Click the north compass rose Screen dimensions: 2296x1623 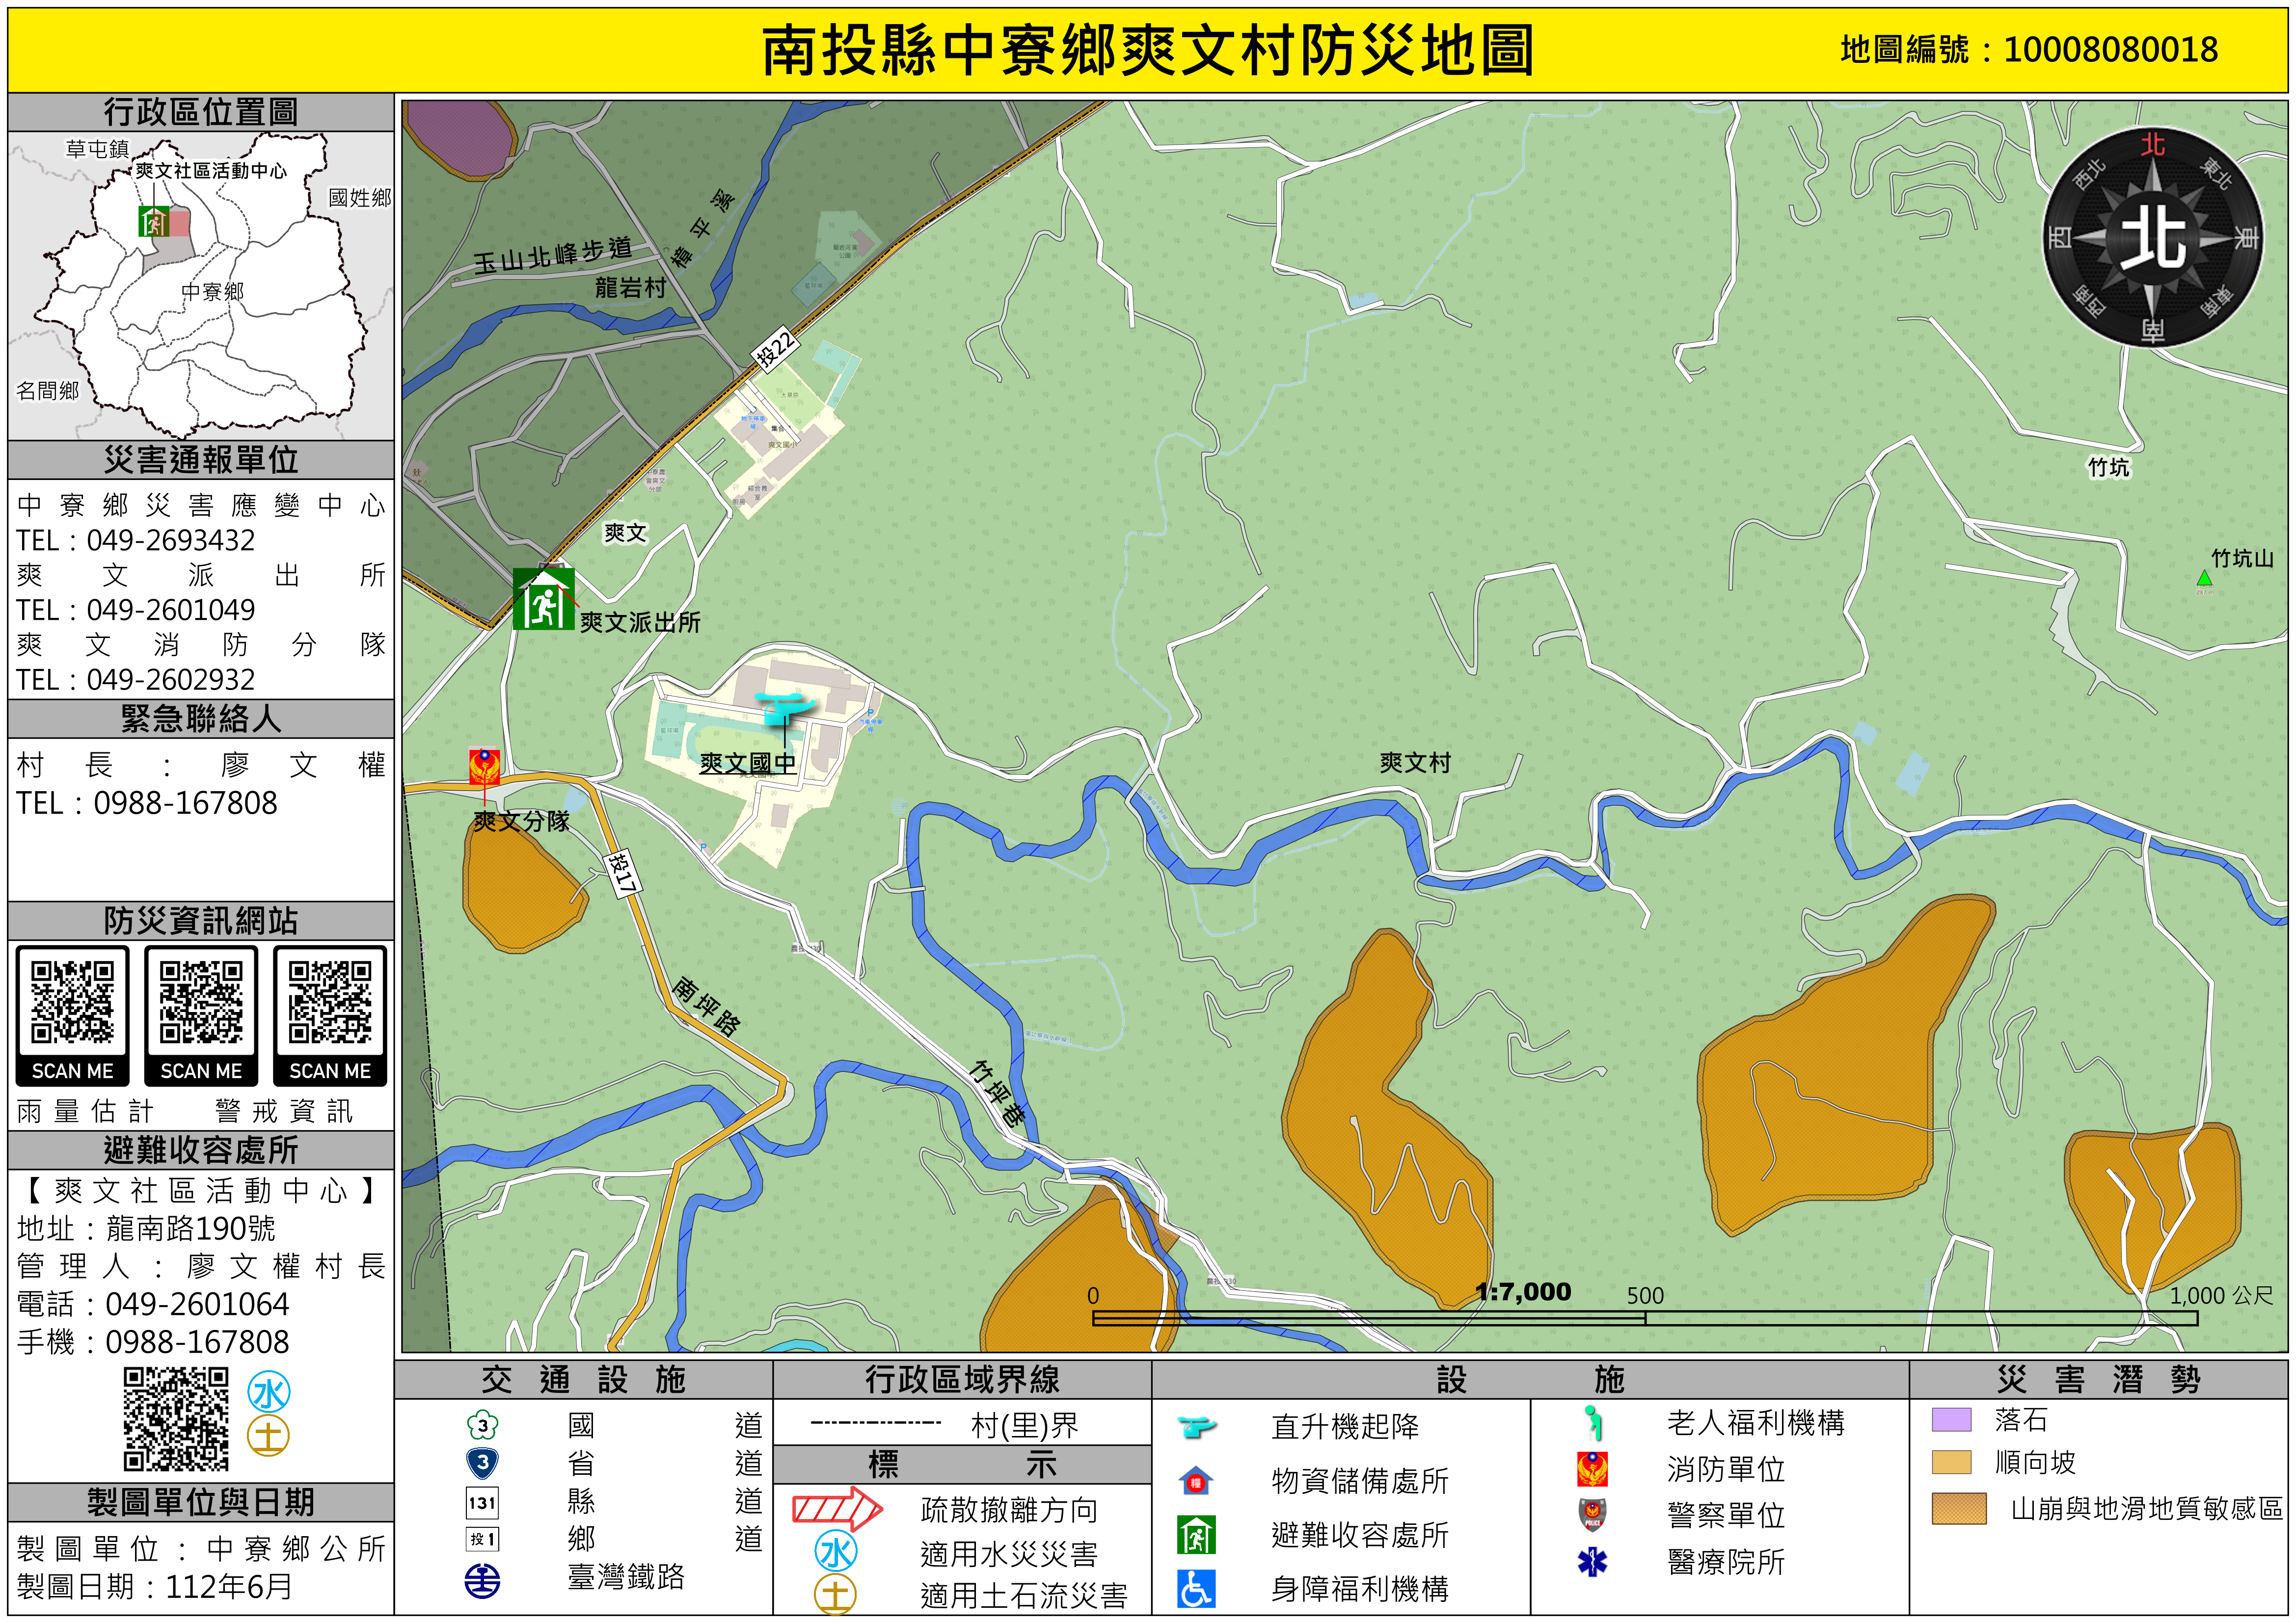(2152, 238)
